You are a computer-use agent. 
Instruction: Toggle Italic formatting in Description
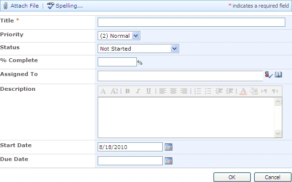tap(138, 91)
